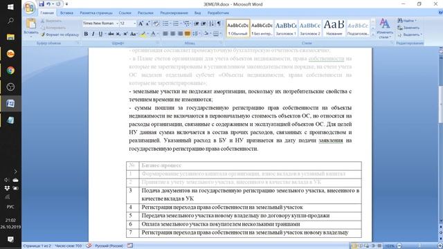Switch to Главная tab
The width and height of the screenshot is (443, 249).
pyautogui.click(x=47, y=12)
